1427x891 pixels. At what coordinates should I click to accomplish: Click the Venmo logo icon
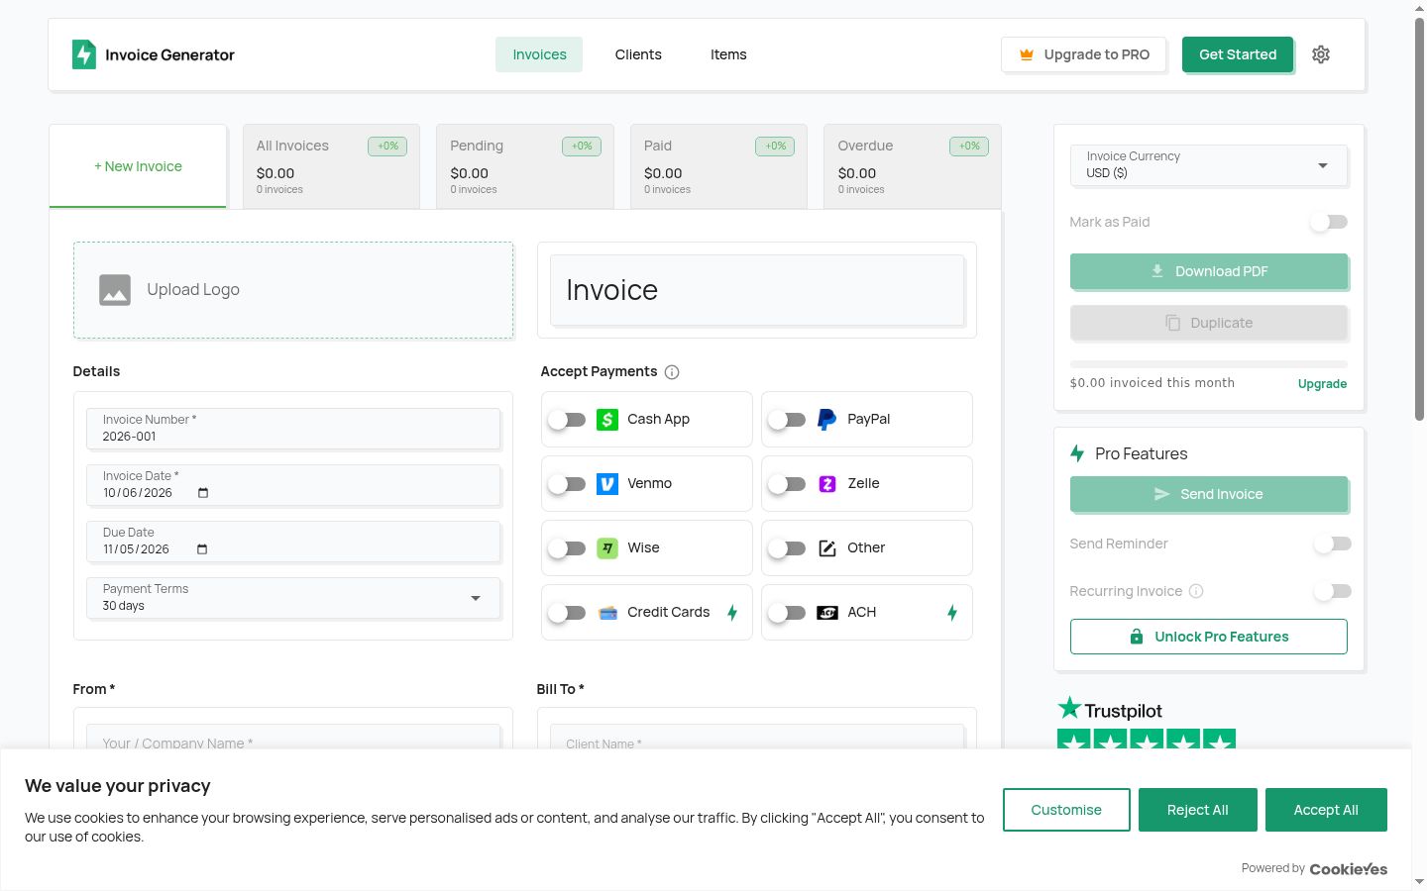(607, 484)
